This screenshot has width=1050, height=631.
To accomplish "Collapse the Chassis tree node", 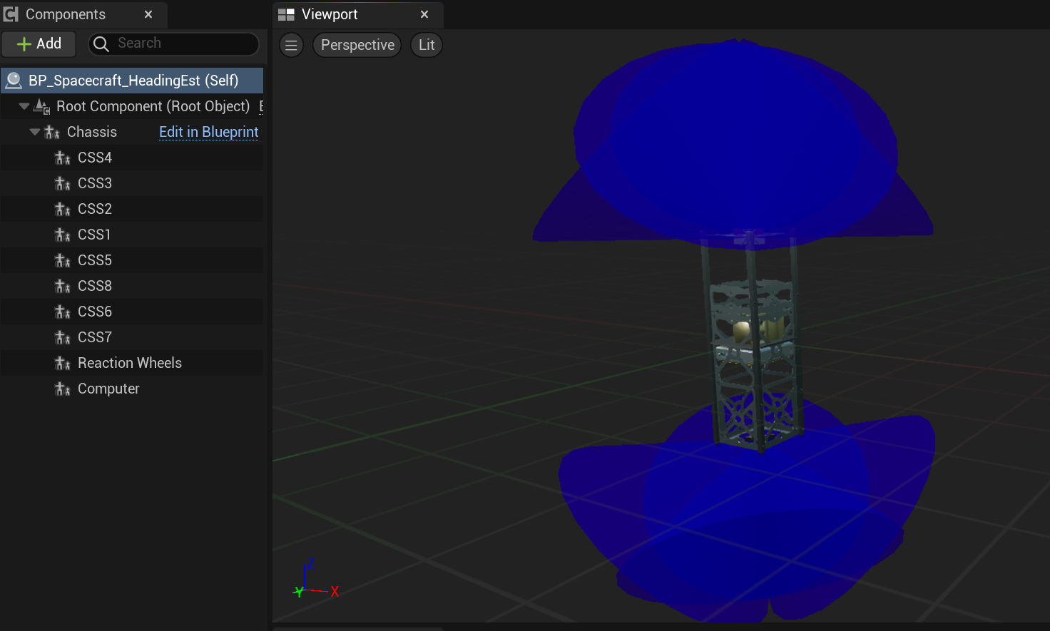I will [35, 132].
